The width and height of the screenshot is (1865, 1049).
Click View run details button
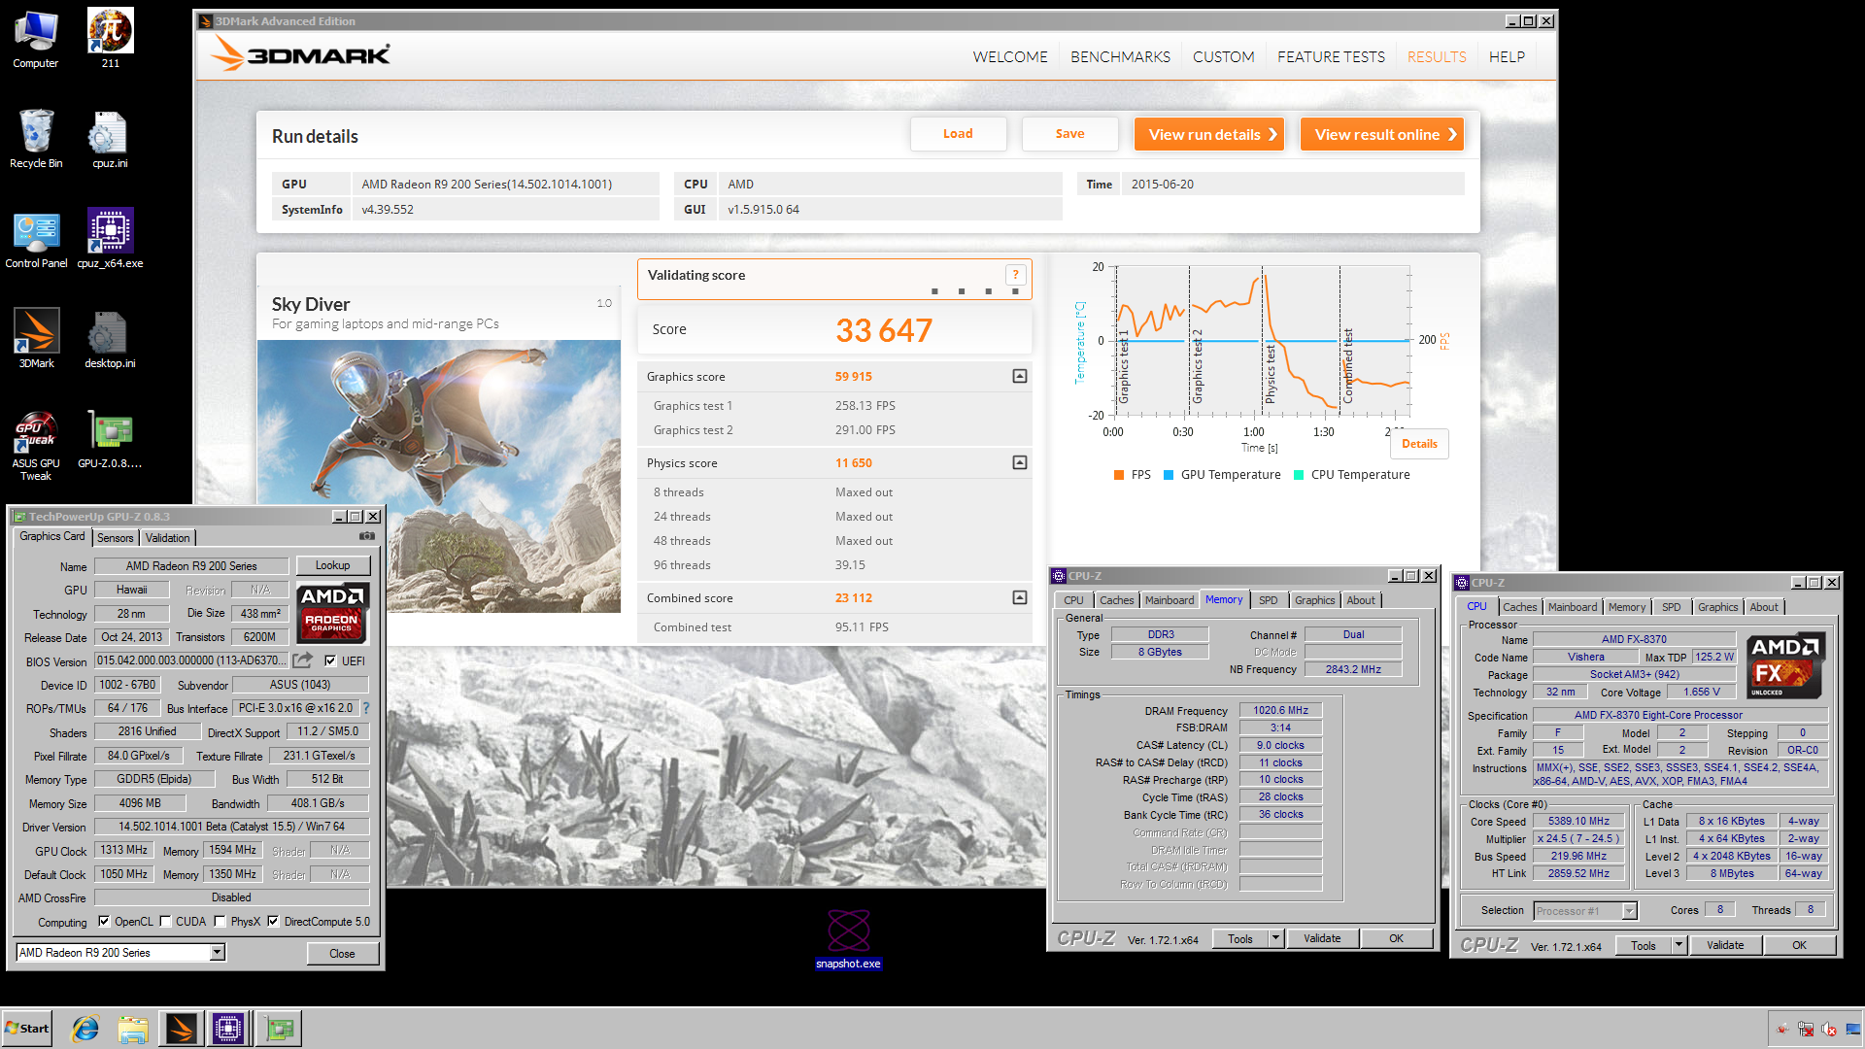coord(1209,134)
